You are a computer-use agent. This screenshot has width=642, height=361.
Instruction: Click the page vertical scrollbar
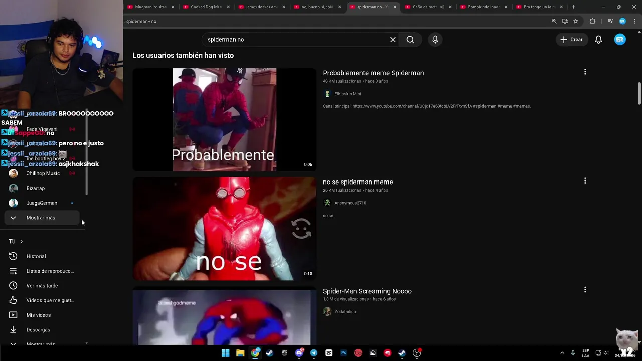(639, 93)
